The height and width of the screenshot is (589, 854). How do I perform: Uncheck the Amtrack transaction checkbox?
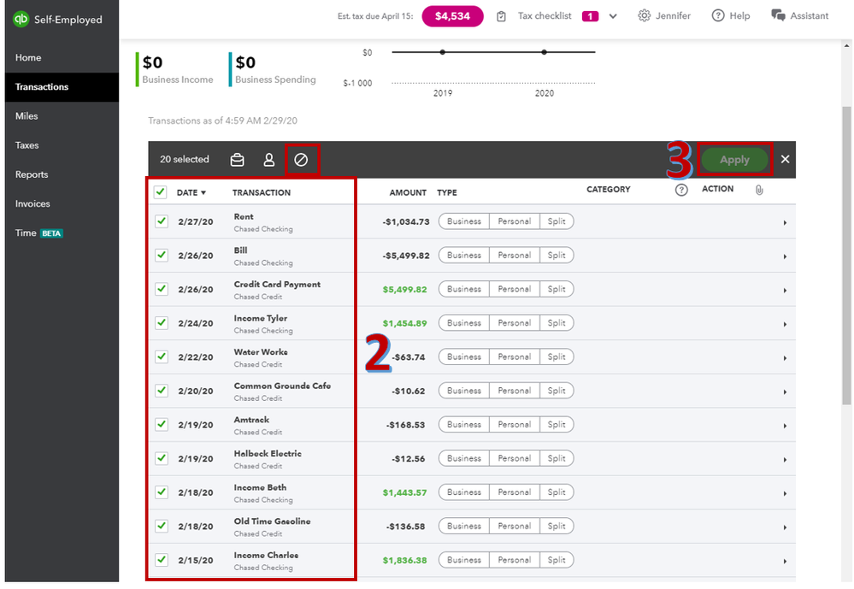click(x=162, y=424)
